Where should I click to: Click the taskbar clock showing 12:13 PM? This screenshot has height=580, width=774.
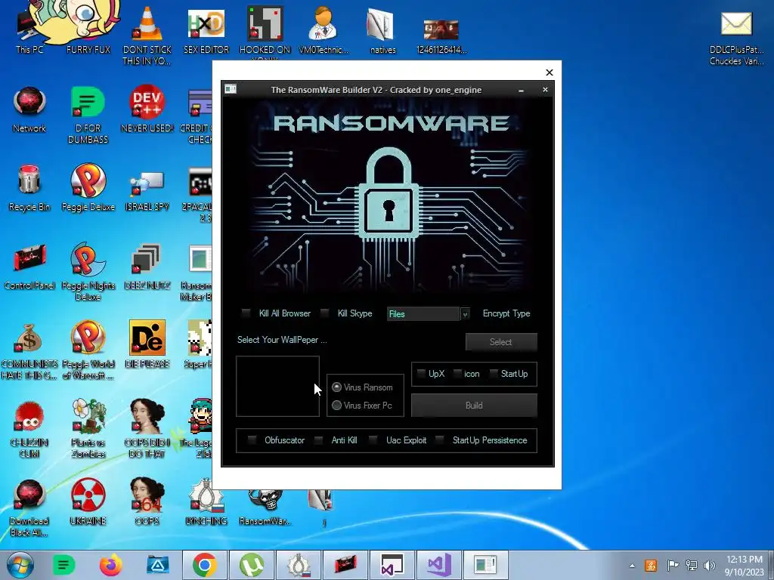[x=745, y=565]
